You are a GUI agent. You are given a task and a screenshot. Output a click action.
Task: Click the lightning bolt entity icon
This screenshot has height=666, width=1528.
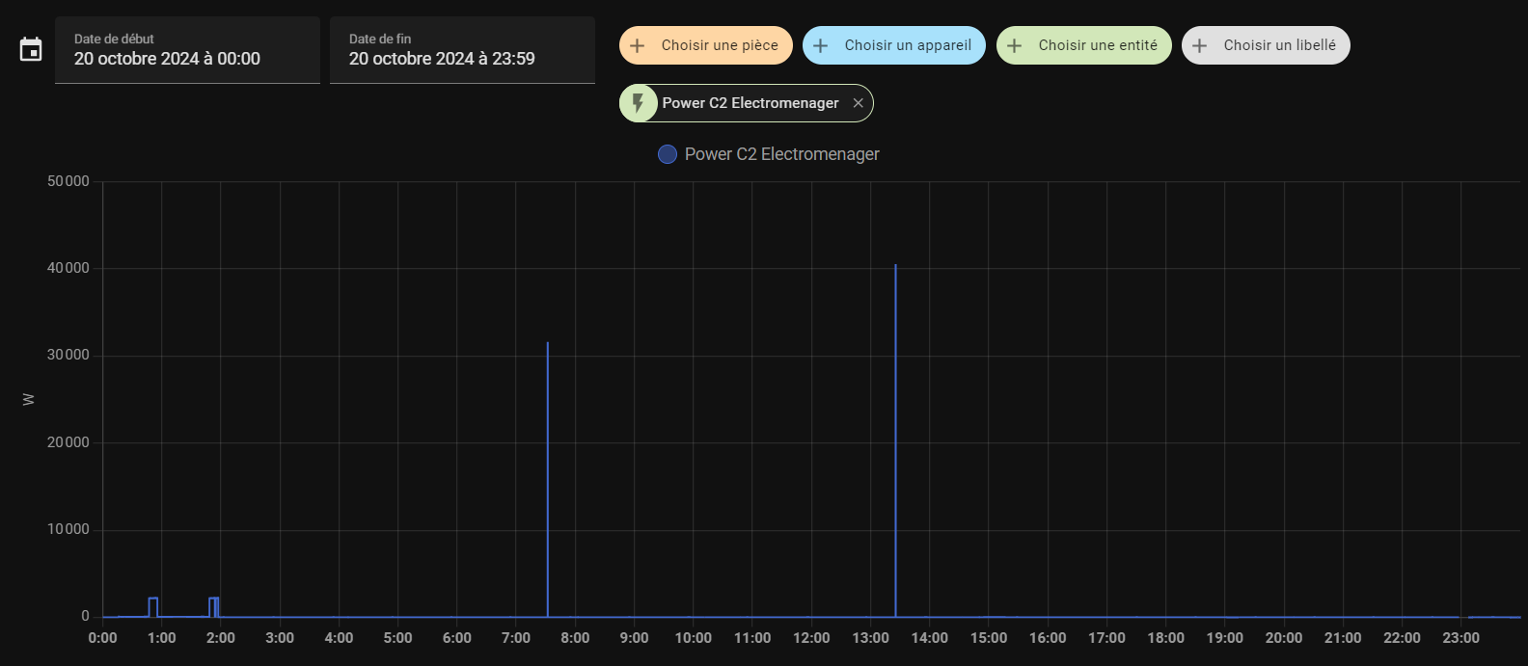[x=638, y=103]
